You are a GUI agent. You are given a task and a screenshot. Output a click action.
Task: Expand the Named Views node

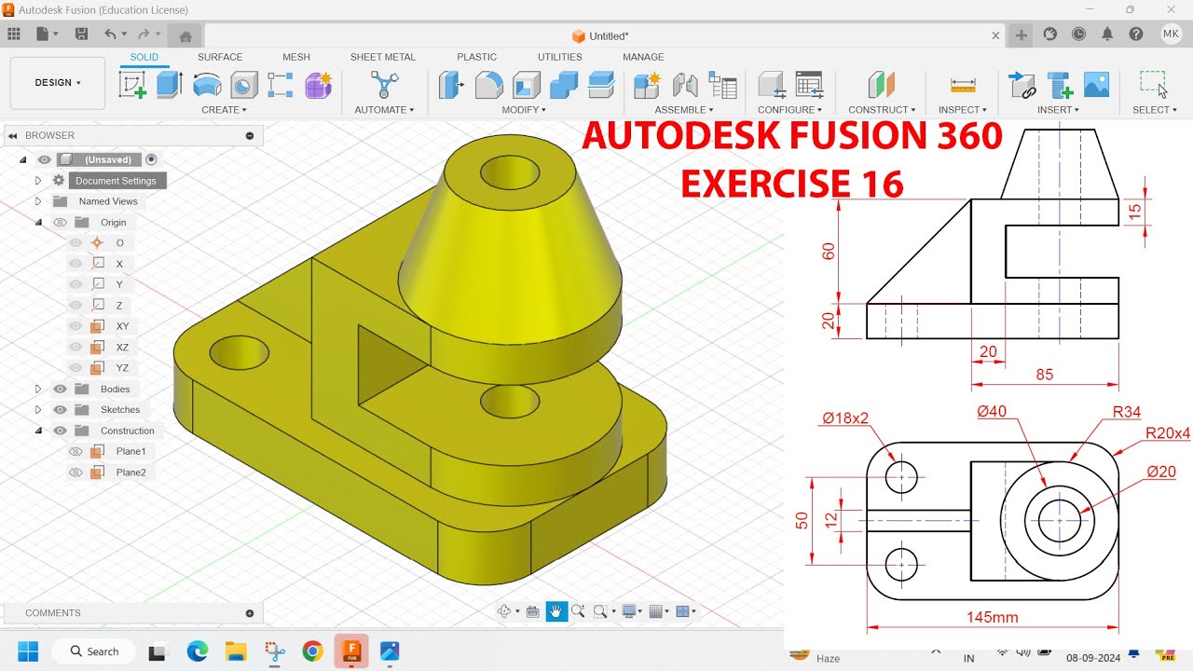38,201
